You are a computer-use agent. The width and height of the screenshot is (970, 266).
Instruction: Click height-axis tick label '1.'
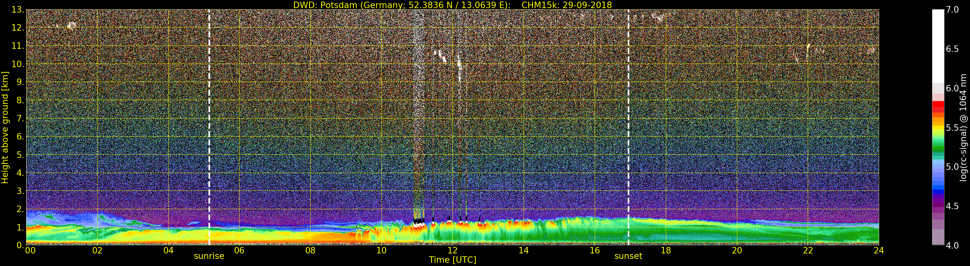coord(20,227)
